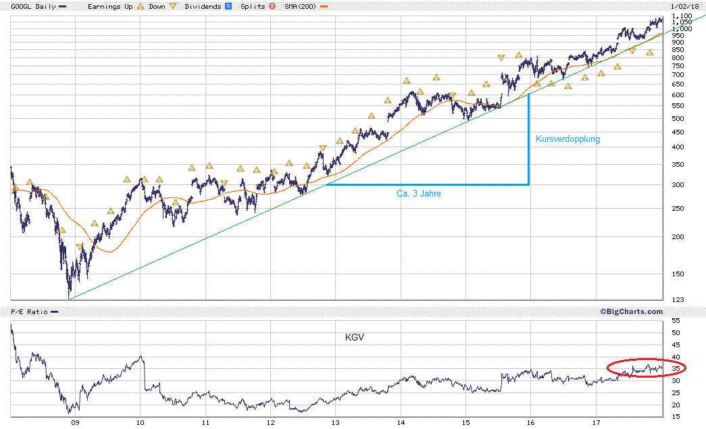
Task: Click the Earnings Up triangle legend icon
Action: 141,6
